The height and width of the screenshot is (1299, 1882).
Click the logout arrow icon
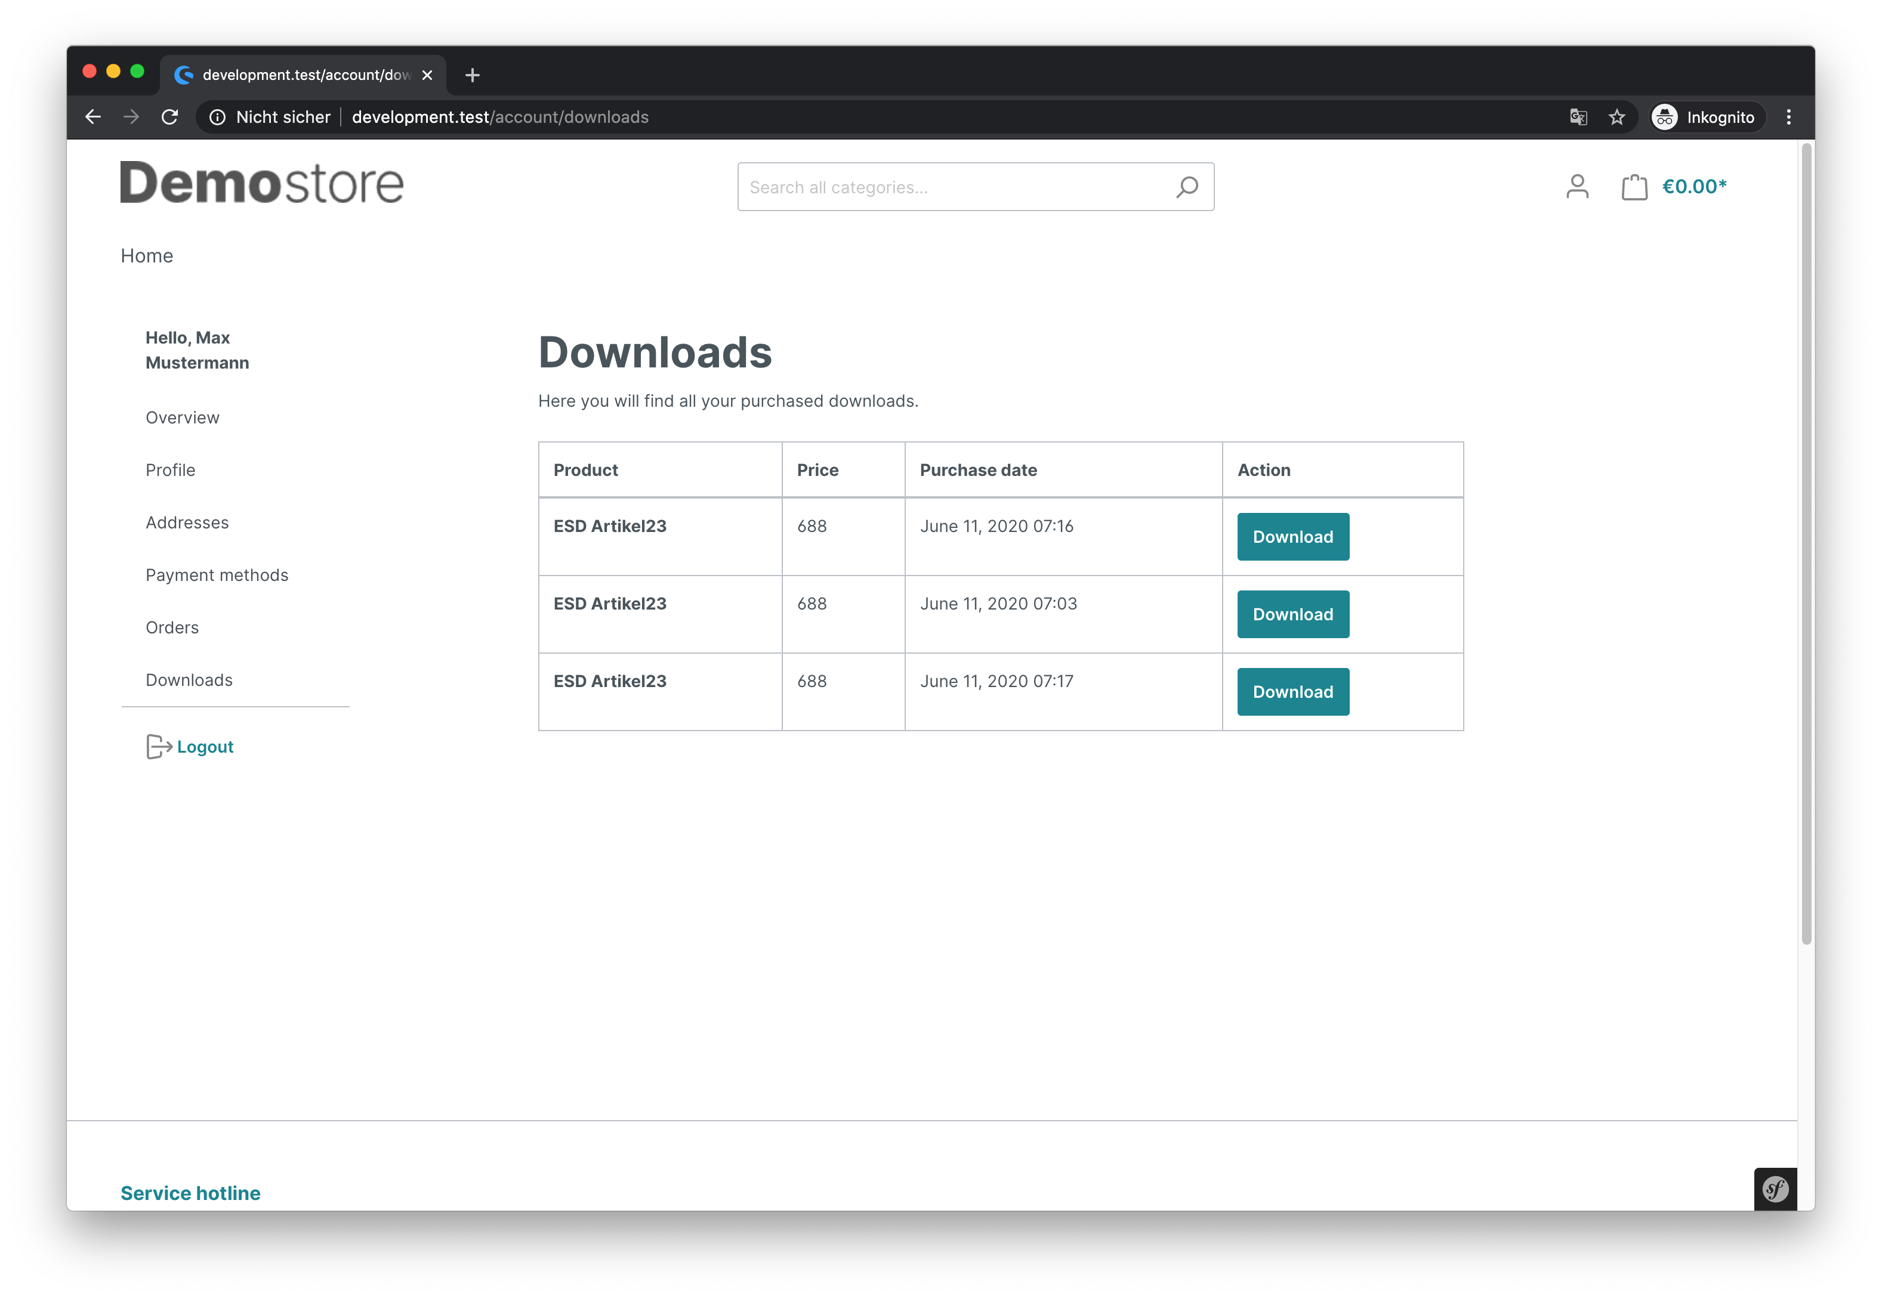[159, 746]
